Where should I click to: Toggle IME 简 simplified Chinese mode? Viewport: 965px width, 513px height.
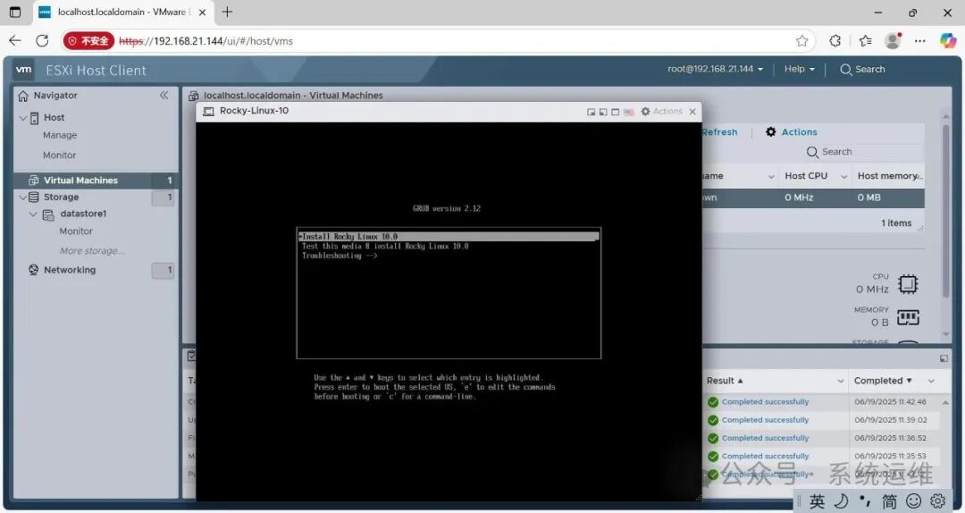[890, 501]
